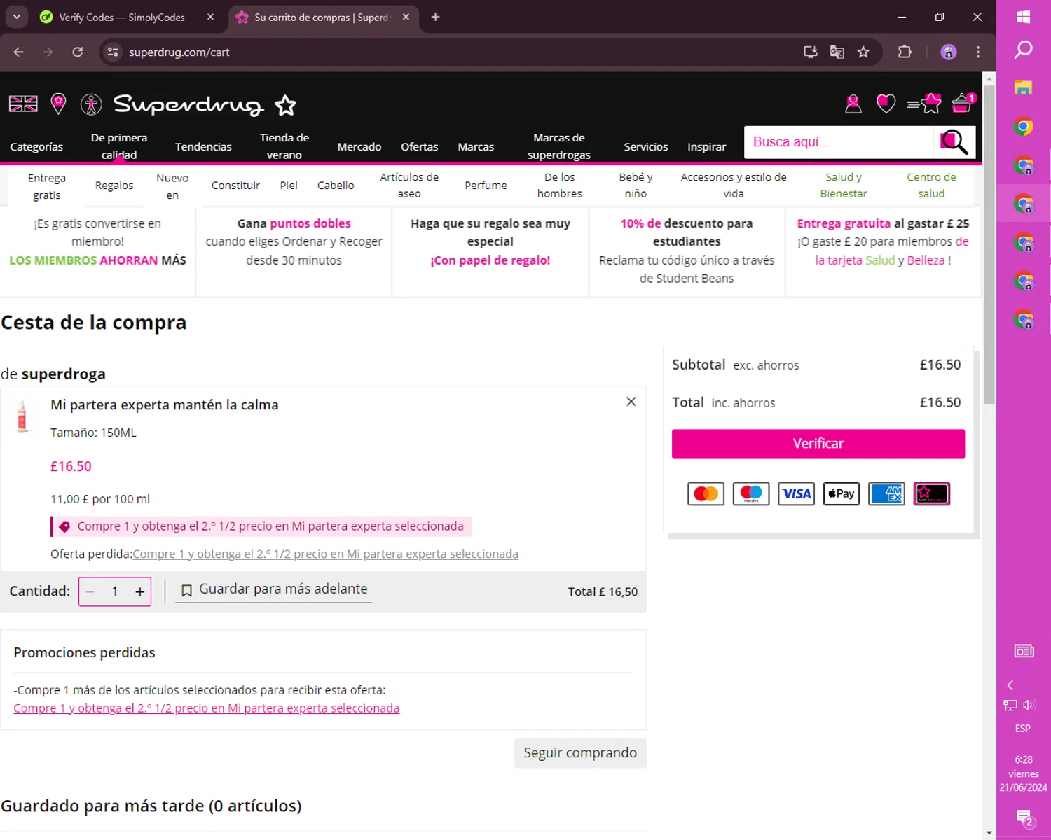This screenshot has height=840, width=1051.
Task: Open Tienda de verano menu
Action: (x=284, y=146)
